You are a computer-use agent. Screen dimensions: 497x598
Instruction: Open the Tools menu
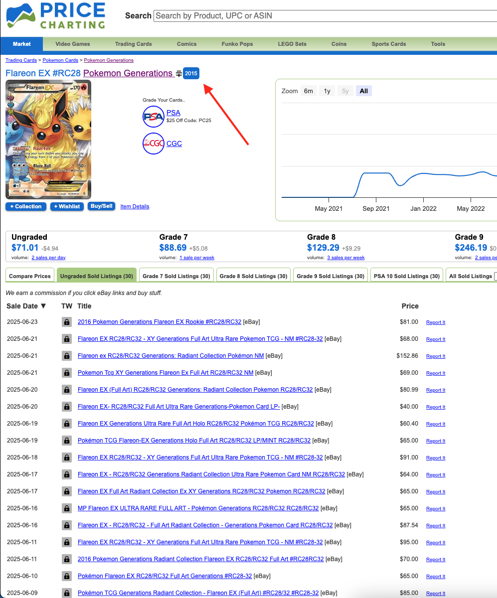(438, 44)
